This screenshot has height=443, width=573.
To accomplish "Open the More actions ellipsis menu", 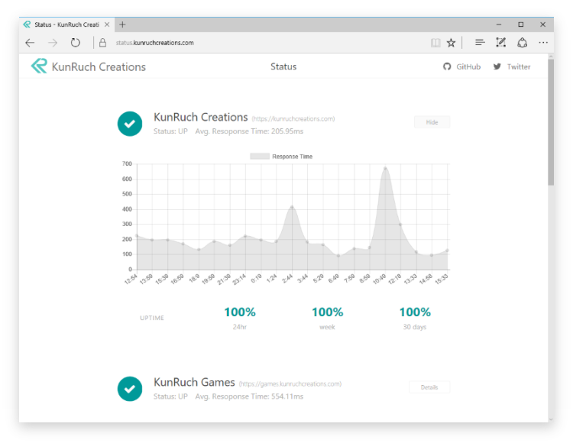I will pyautogui.click(x=543, y=43).
